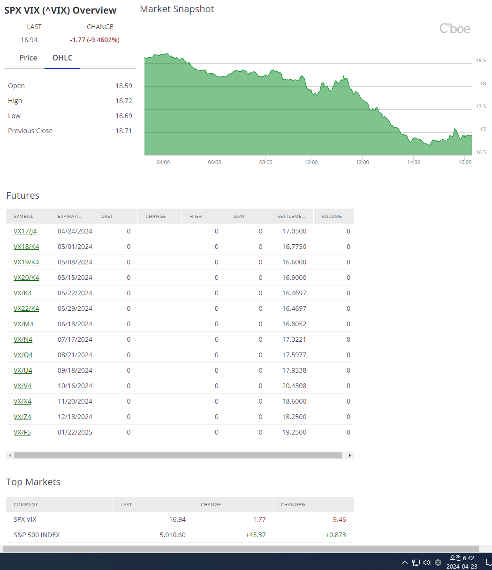This screenshot has height=570, width=492.
Task: Click the futures table right scroll arrow
Action: click(x=349, y=455)
